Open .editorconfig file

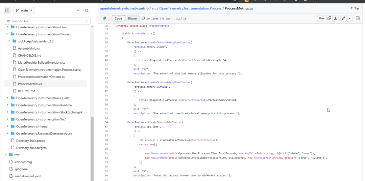23,162
